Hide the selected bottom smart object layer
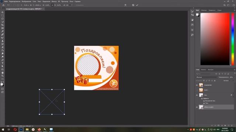 197,107
